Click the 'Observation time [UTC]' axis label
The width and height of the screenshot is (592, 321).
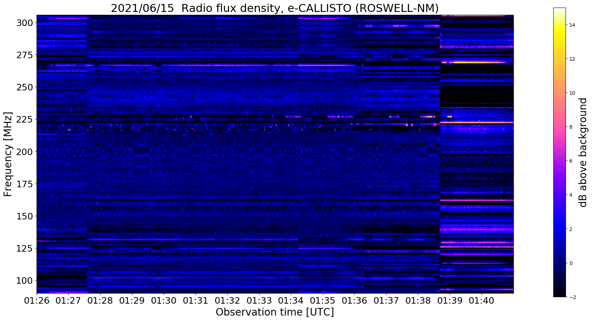275,312
